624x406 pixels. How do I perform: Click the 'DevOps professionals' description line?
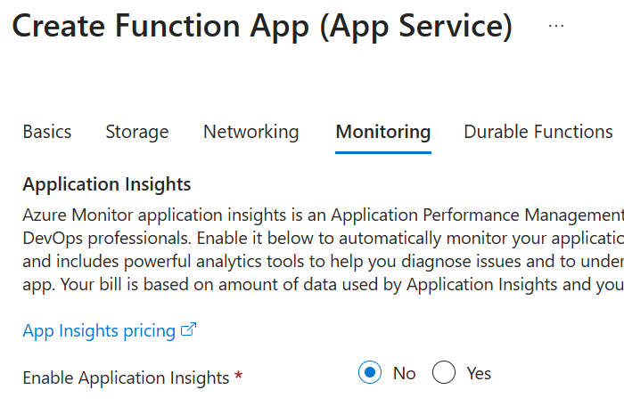click(x=321, y=240)
